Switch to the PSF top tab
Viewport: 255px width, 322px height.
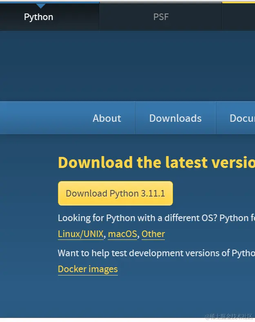pyautogui.click(x=161, y=17)
